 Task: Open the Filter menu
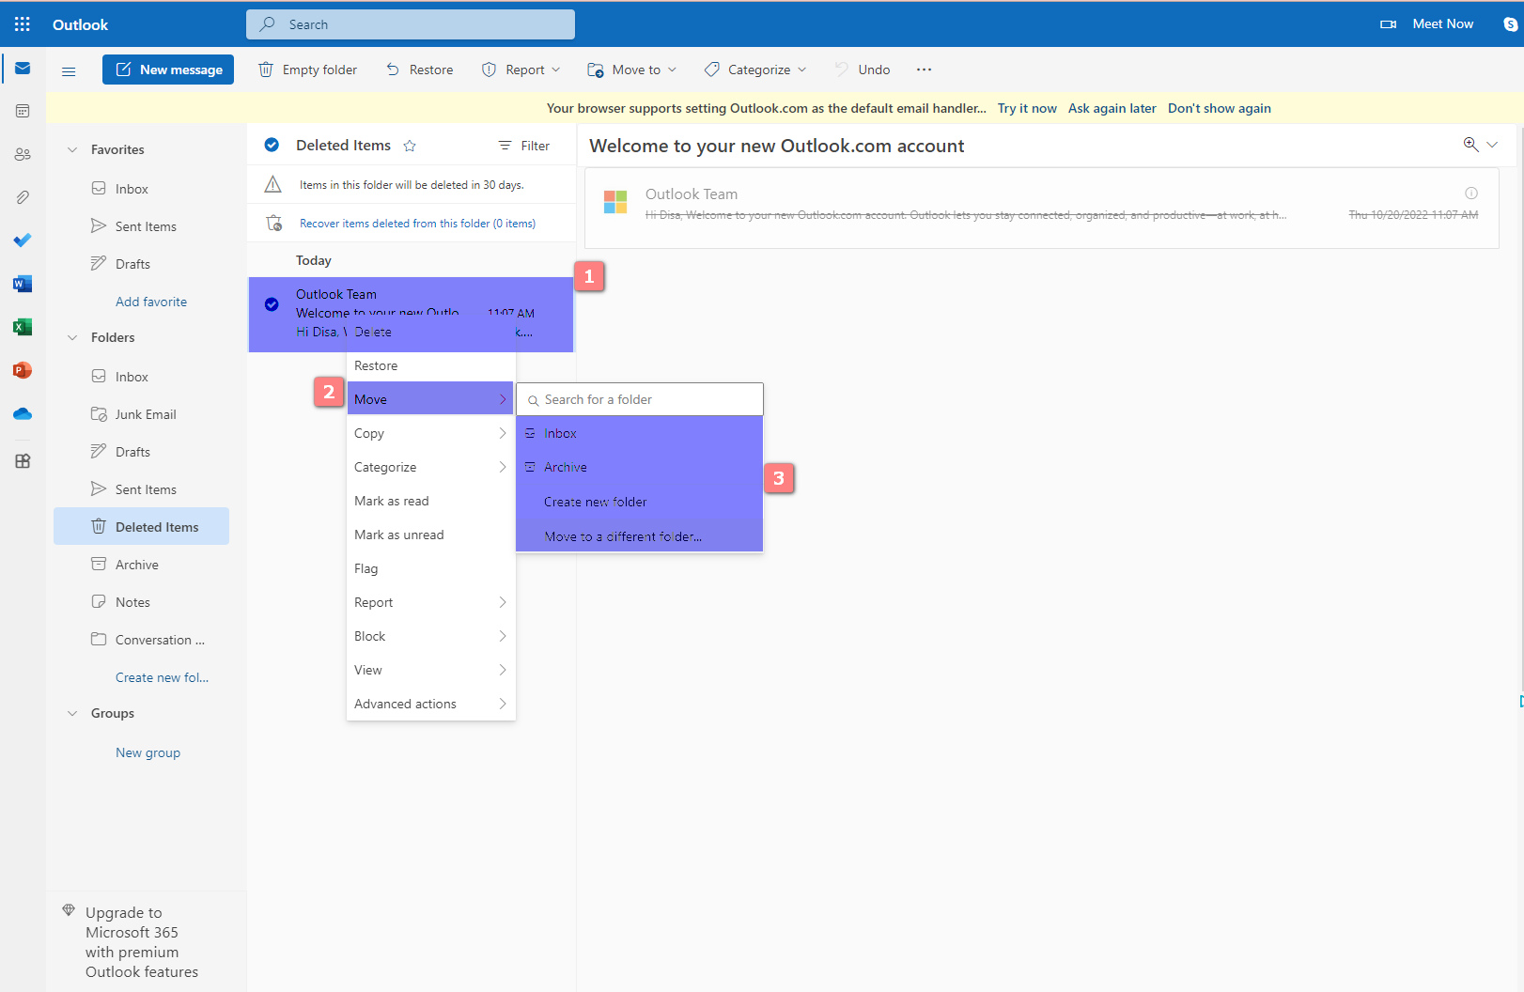[x=524, y=146]
